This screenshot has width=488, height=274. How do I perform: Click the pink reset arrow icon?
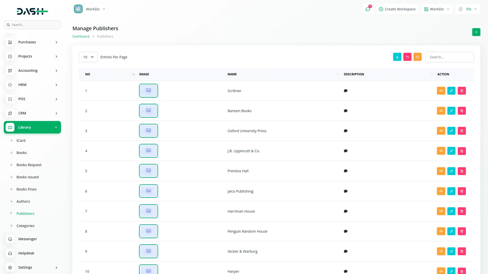pyautogui.click(x=407, y=57)
